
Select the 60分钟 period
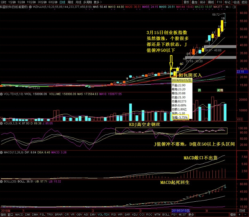(x=53, y=2)
